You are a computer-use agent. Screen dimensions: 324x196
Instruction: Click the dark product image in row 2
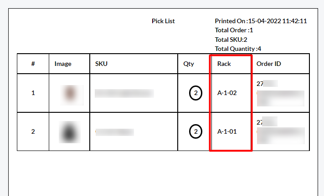(x=70, y=132)
